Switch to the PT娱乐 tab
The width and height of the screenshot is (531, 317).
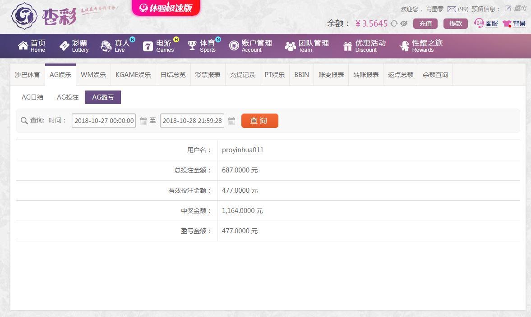pos(275,75)
